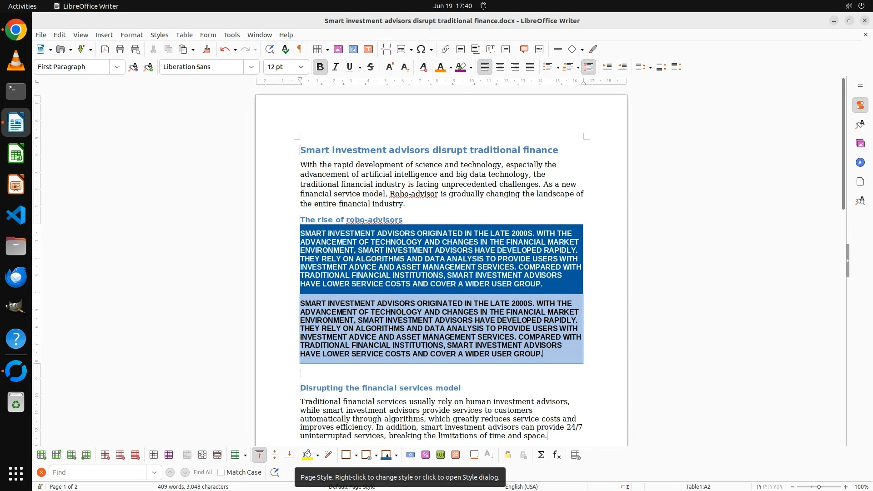Viewport: 873px width, 491px height.
Task: Open the font name dropdown list
Action: [x=251, y=67]
